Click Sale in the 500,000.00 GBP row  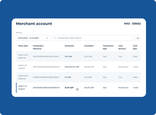click(x=105, y=67)
